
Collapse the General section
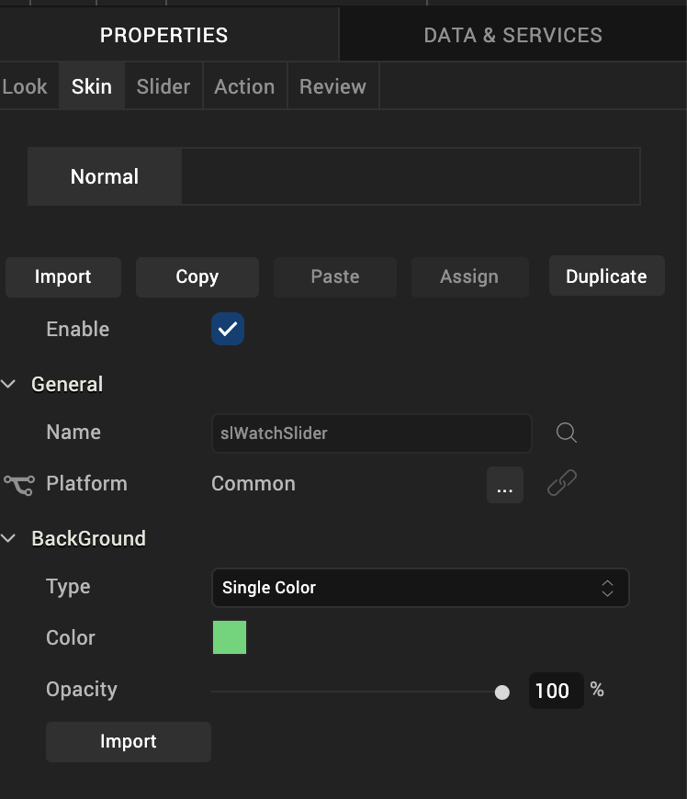pyautogui.click(x=9, y=384)
